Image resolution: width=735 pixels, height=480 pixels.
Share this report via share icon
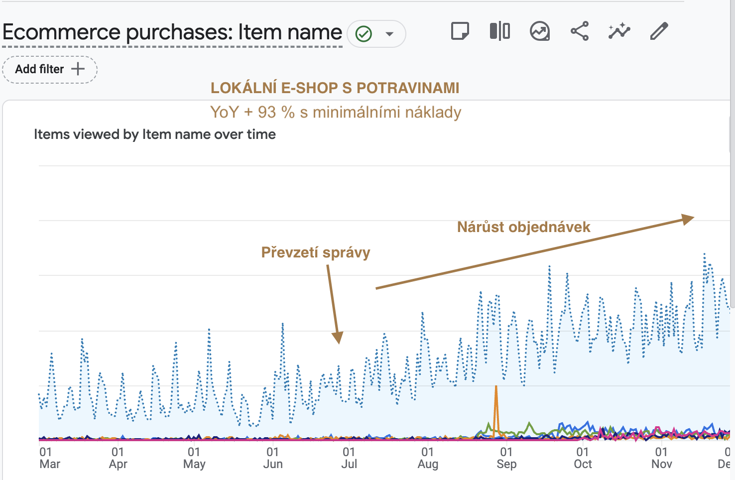[x=580, y=31]
